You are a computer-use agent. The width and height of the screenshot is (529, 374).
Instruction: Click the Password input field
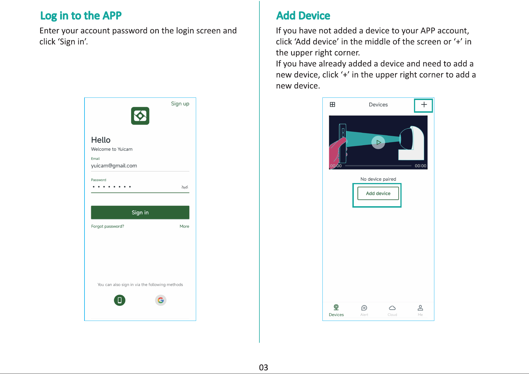[140, 187]
